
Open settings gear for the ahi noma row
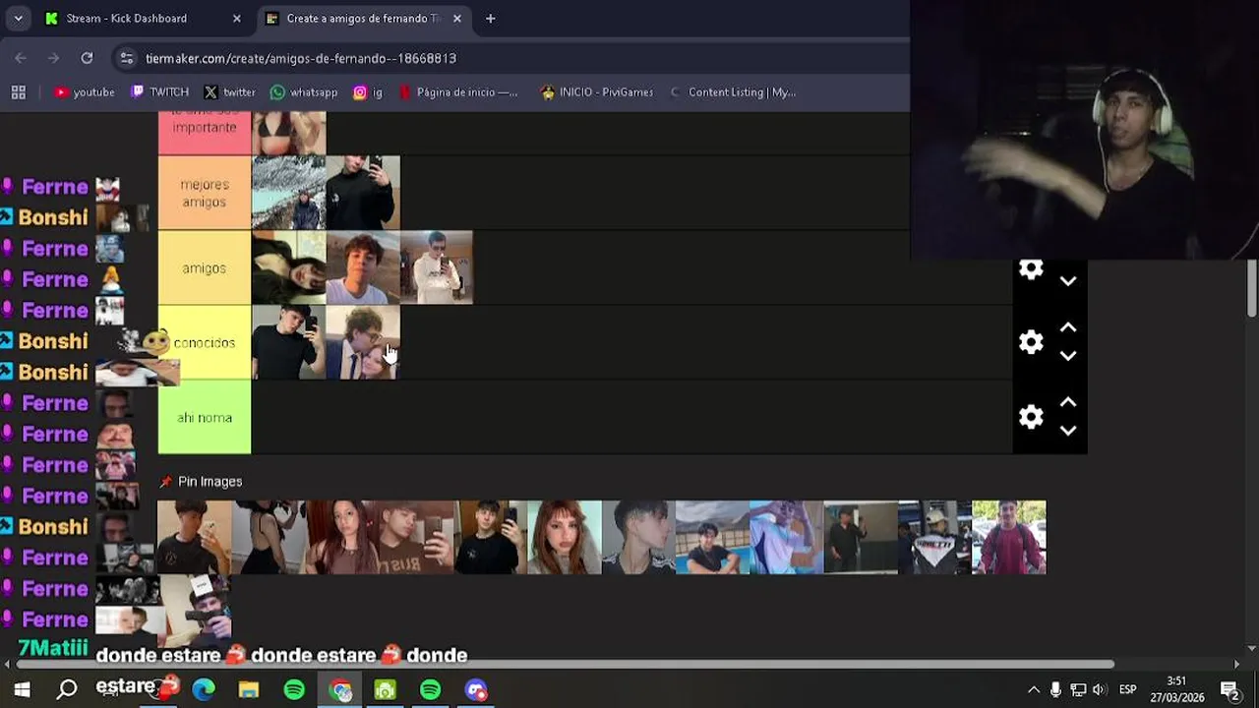click(x=1031, y=417)
